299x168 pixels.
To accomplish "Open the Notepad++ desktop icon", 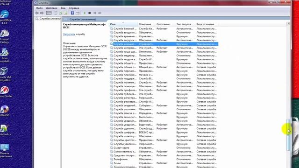I will [5, 130].
